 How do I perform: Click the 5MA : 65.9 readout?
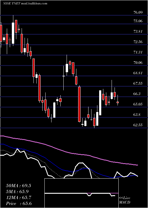coord(17,192)
